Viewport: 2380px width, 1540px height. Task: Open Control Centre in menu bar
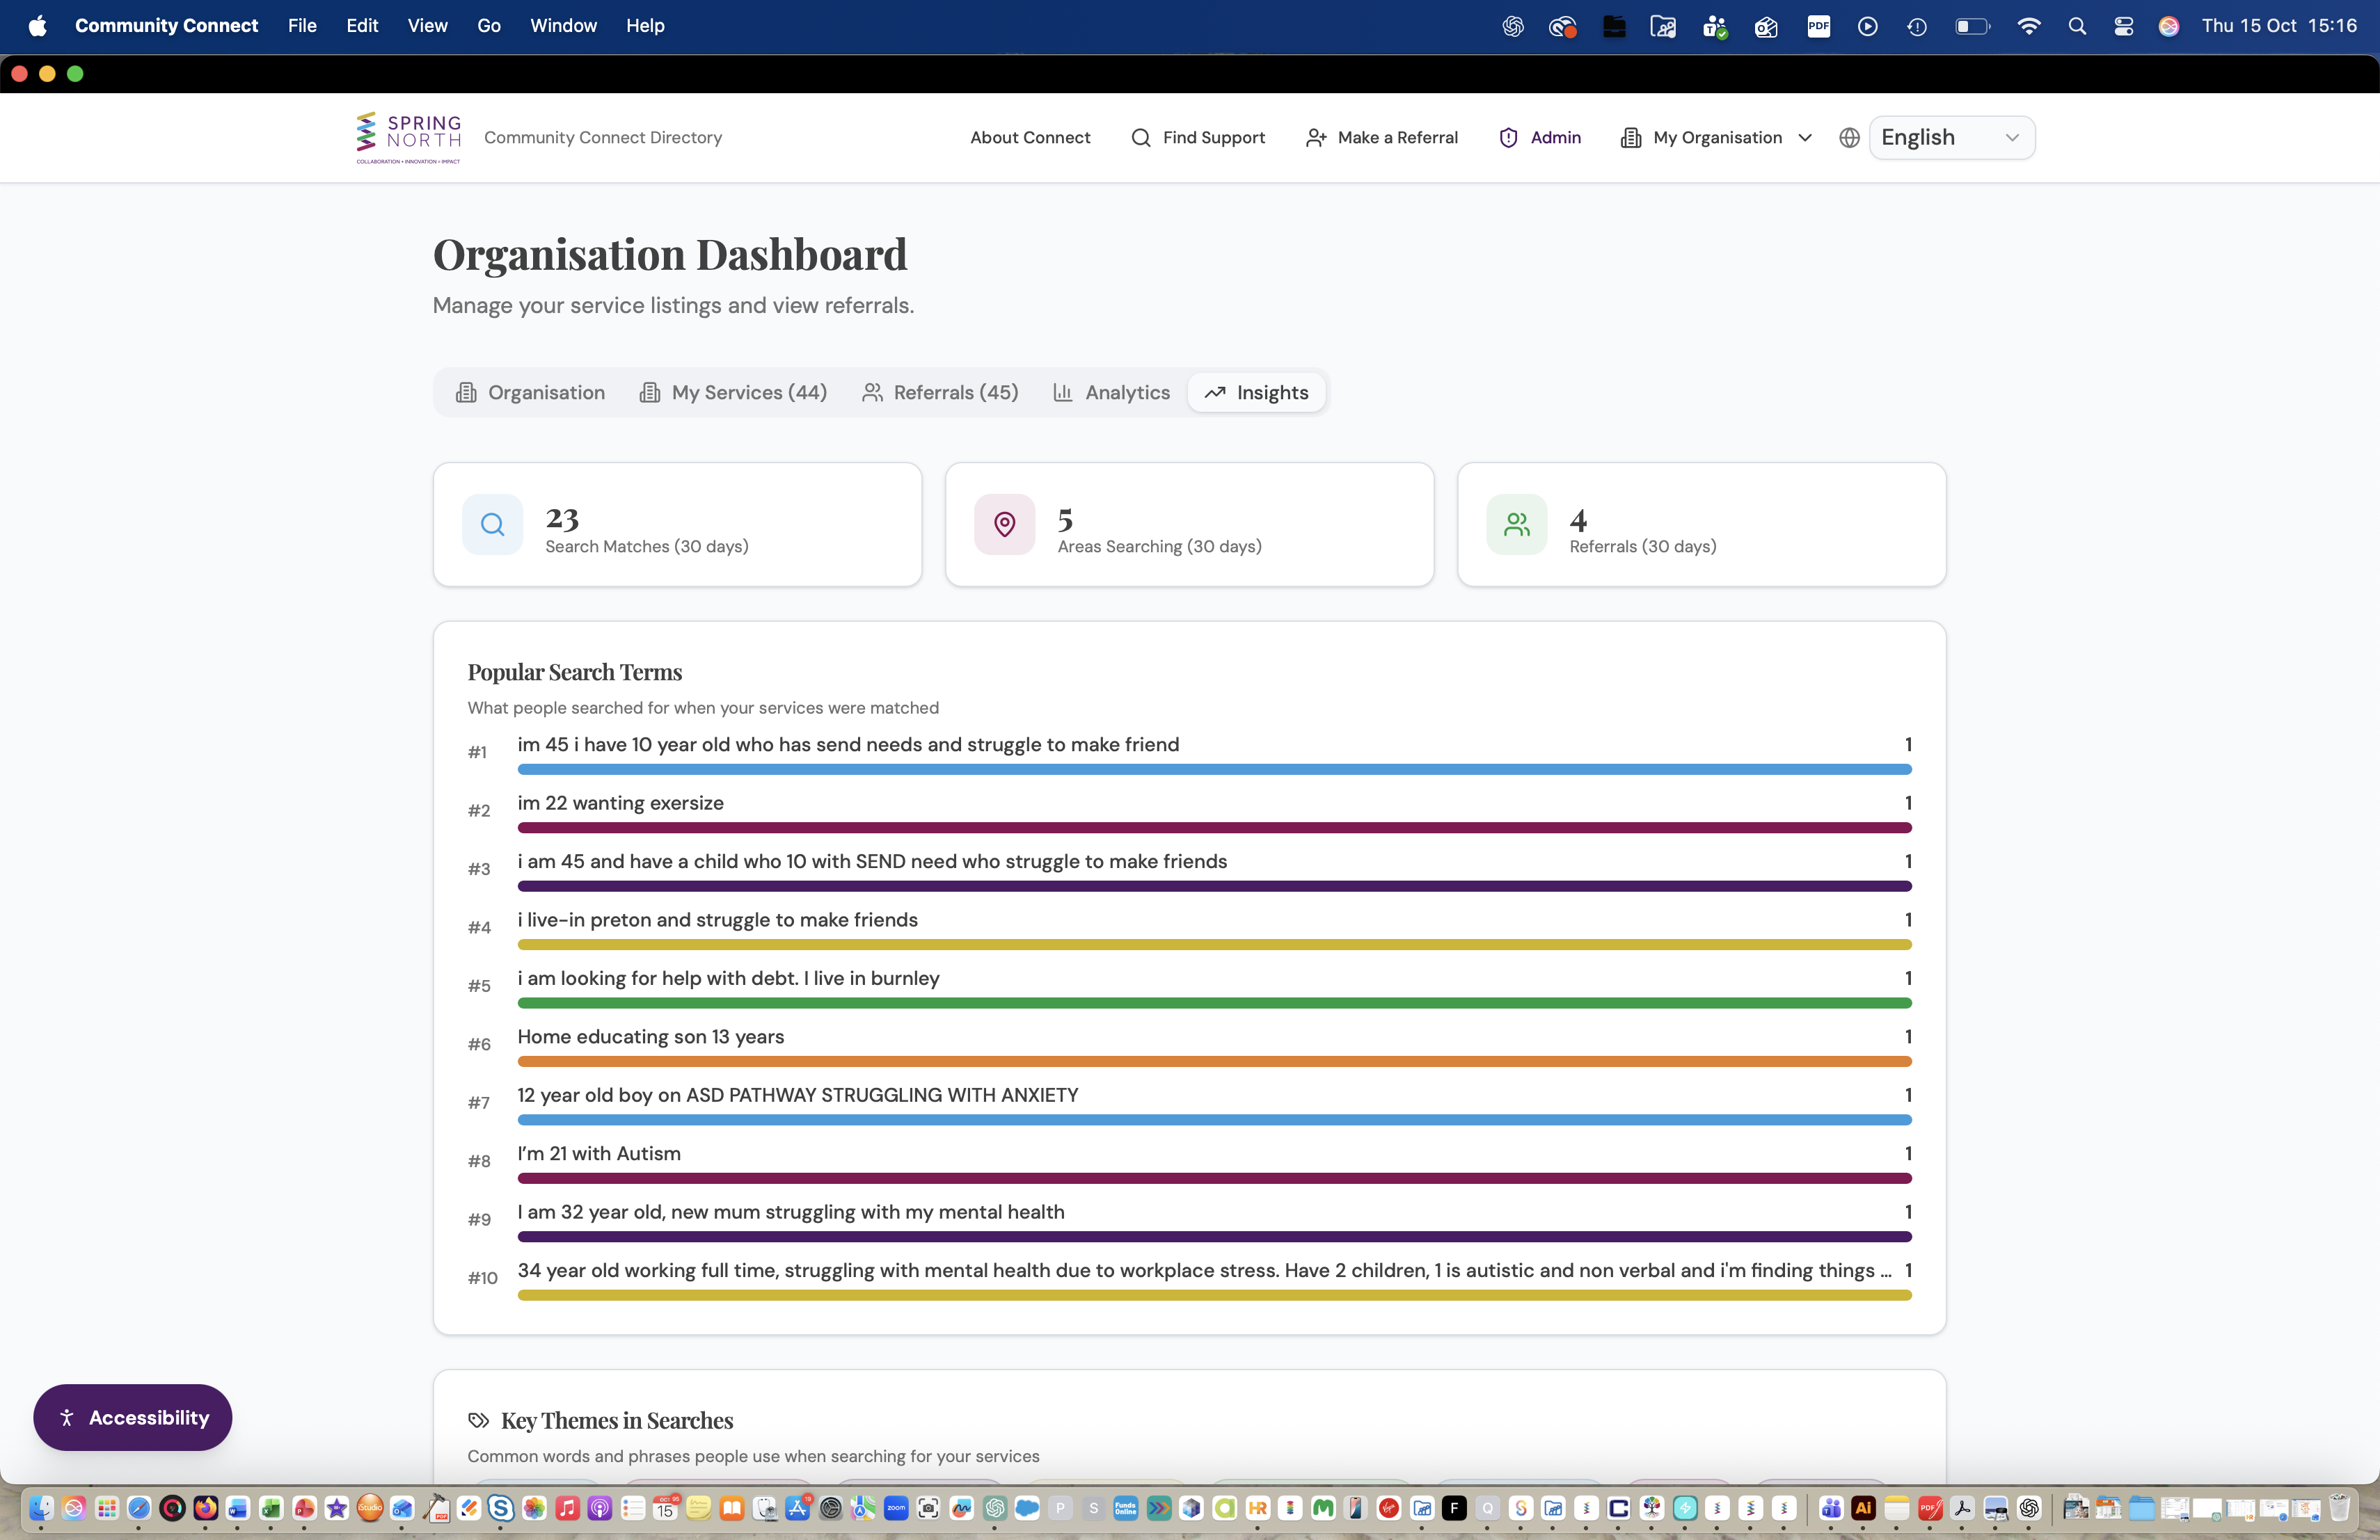pos(2124,26)
